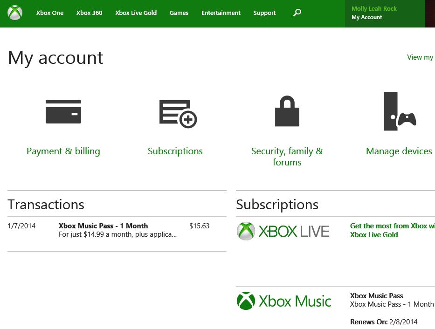
Task: Click the Renews On: 2/8/2014 text
Action: pos(384,322)
